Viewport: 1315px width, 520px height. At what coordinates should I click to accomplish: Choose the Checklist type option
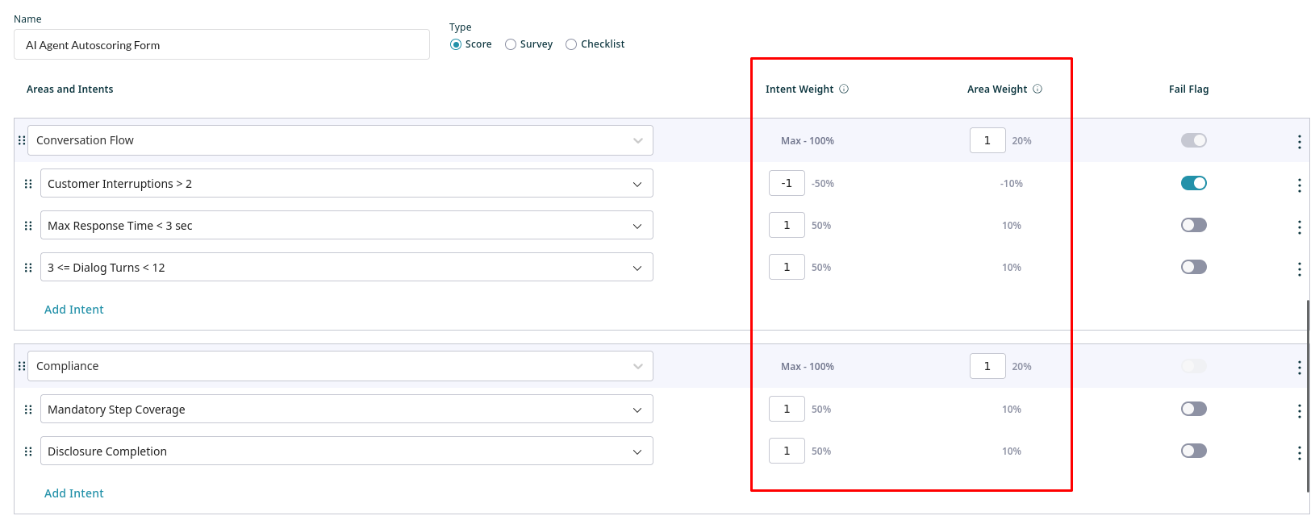coord(571,44)
